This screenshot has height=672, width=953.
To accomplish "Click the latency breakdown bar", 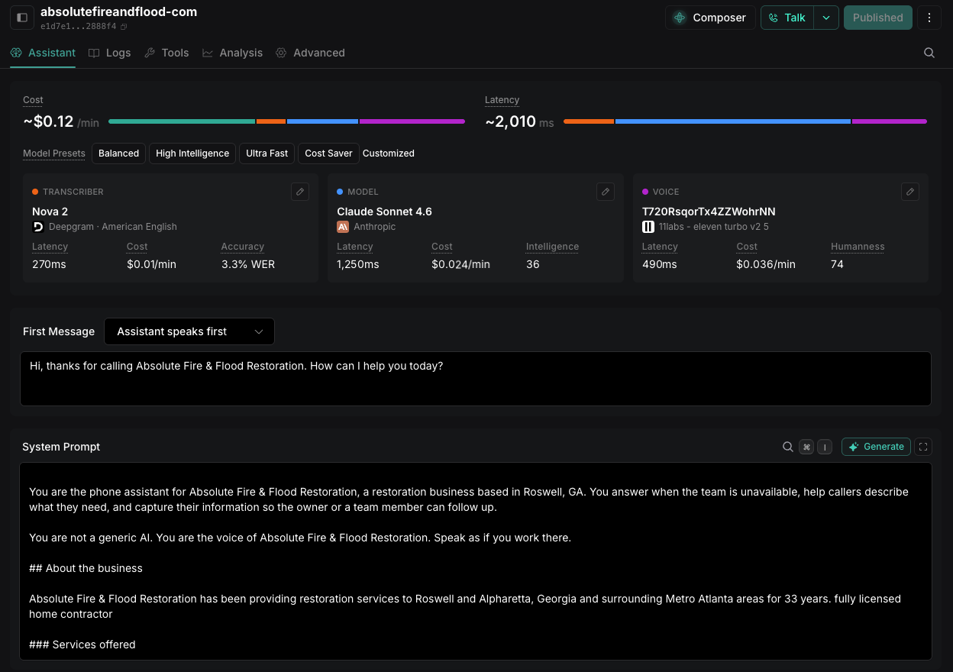I will [745, 121].
